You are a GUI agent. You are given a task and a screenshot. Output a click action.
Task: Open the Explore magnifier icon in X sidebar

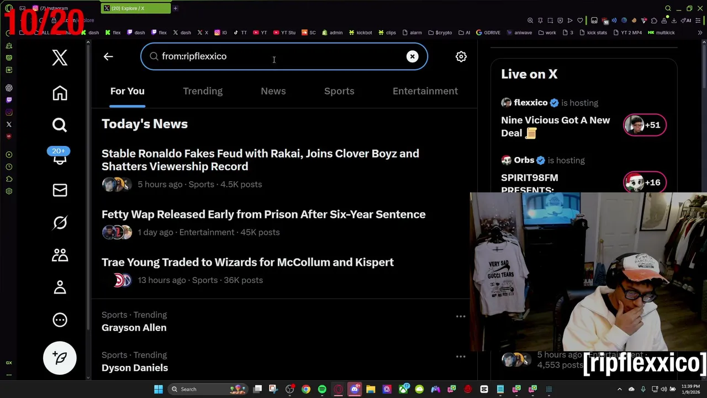(60, 125)
